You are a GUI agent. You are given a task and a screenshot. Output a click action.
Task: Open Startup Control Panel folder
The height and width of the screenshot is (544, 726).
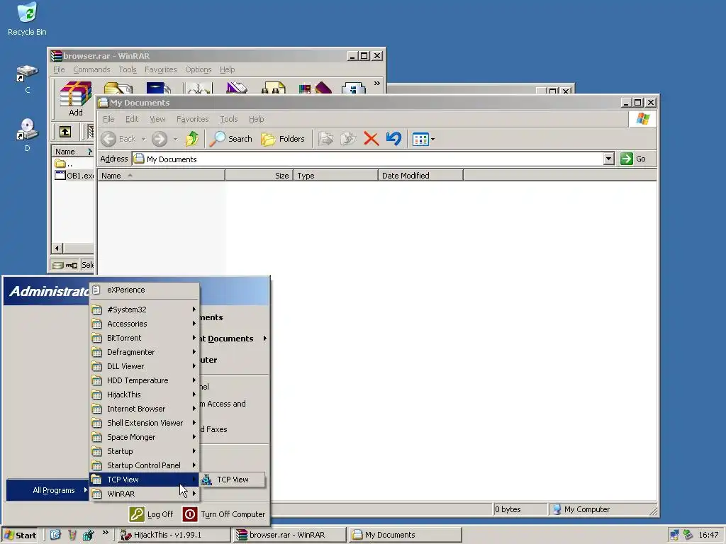click(x=145, y=465)
